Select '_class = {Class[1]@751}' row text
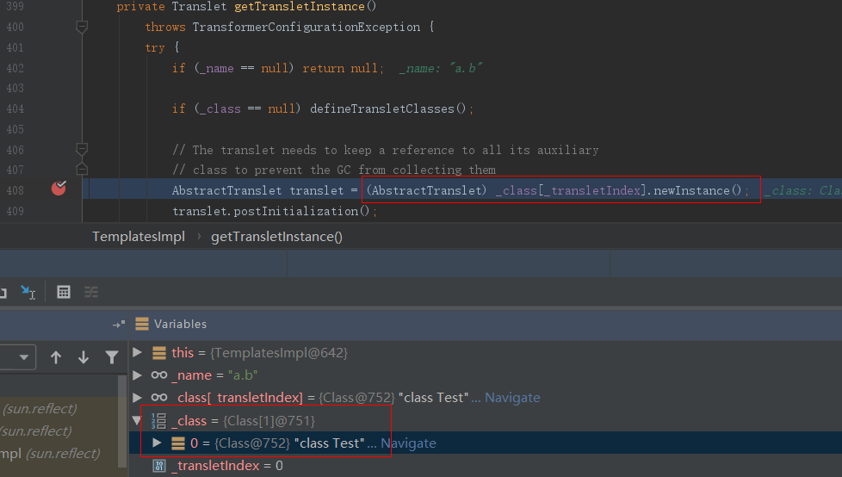 point(244,420)
